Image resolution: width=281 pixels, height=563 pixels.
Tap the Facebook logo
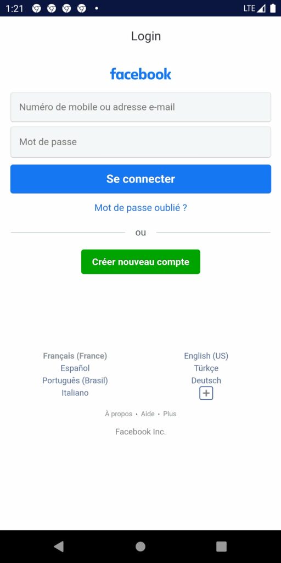click(x=140, y=74)
